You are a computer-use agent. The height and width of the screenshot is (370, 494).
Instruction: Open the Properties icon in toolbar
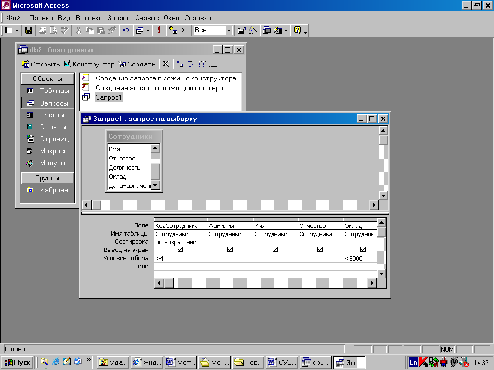[x=241, y=30]
